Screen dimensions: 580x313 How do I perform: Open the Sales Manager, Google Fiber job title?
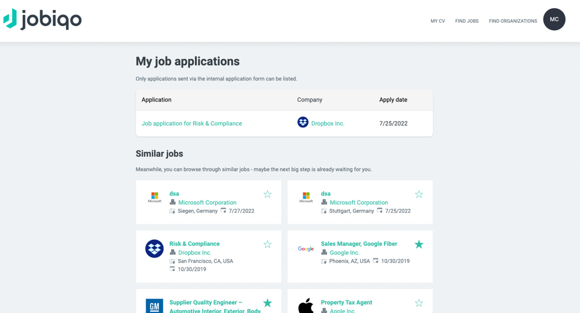click(x=359, y=244)
